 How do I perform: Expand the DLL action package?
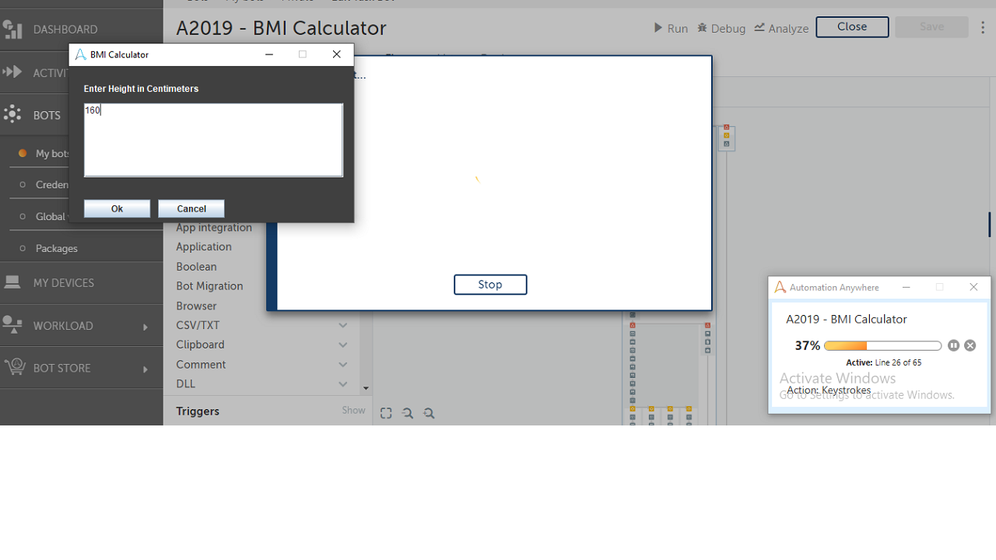[x=342, y=383]
